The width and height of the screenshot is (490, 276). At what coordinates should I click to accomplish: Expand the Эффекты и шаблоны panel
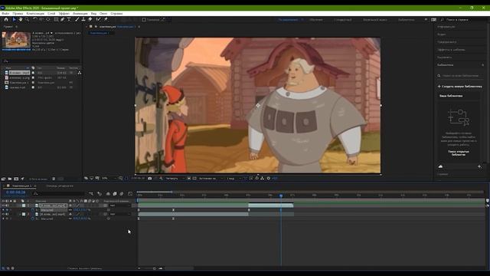452,49
